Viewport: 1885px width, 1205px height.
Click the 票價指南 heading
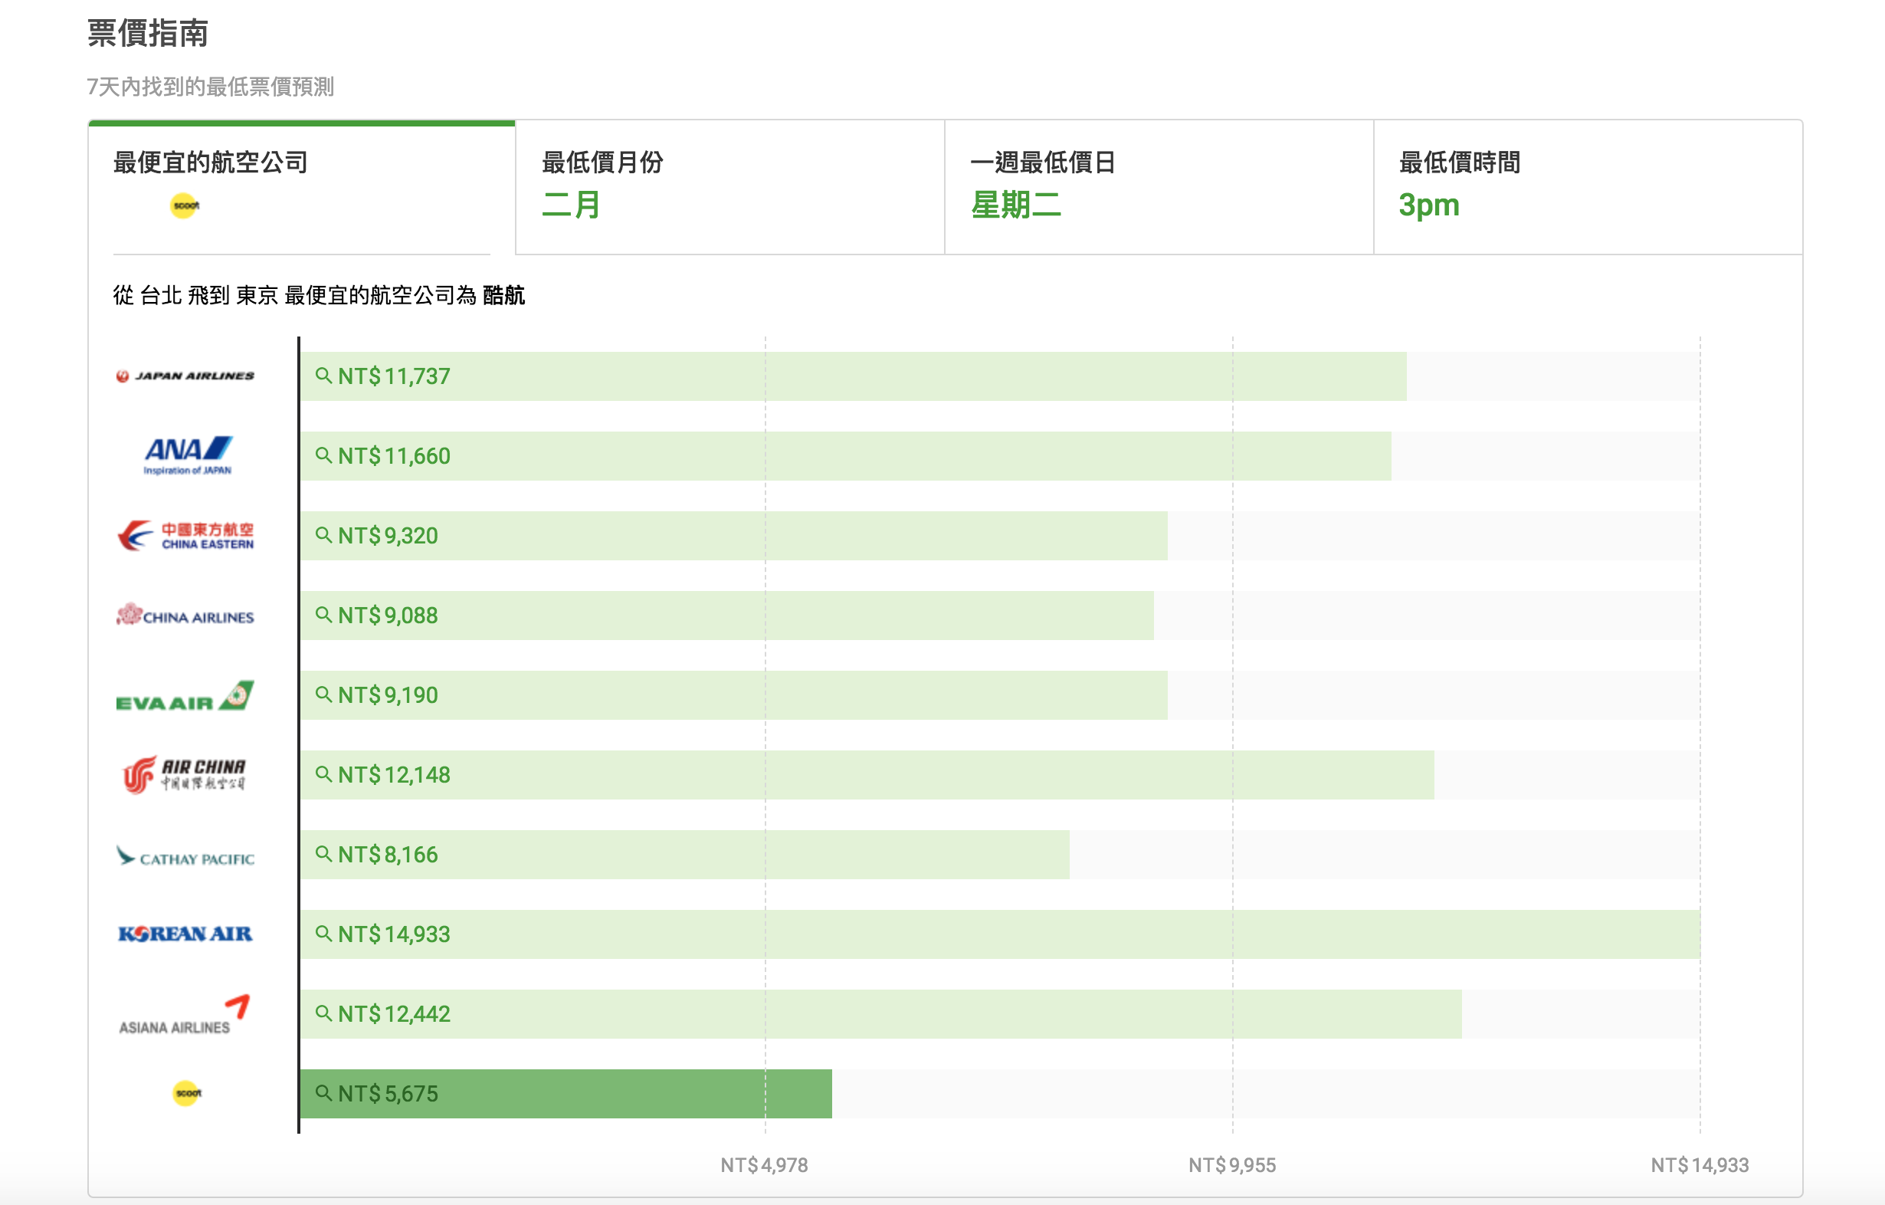coord(148,33)
